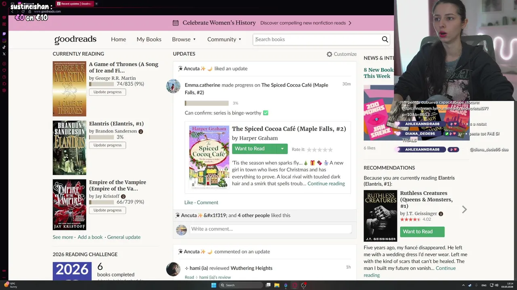Show hidden system tray icons
Screen dimensions: 517x290
click(x=463, y=285)
